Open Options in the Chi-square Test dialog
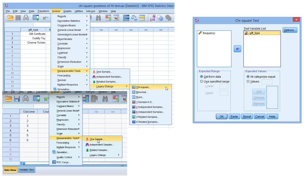The width and height of the screenshot is (304, 179). (290, 30)
